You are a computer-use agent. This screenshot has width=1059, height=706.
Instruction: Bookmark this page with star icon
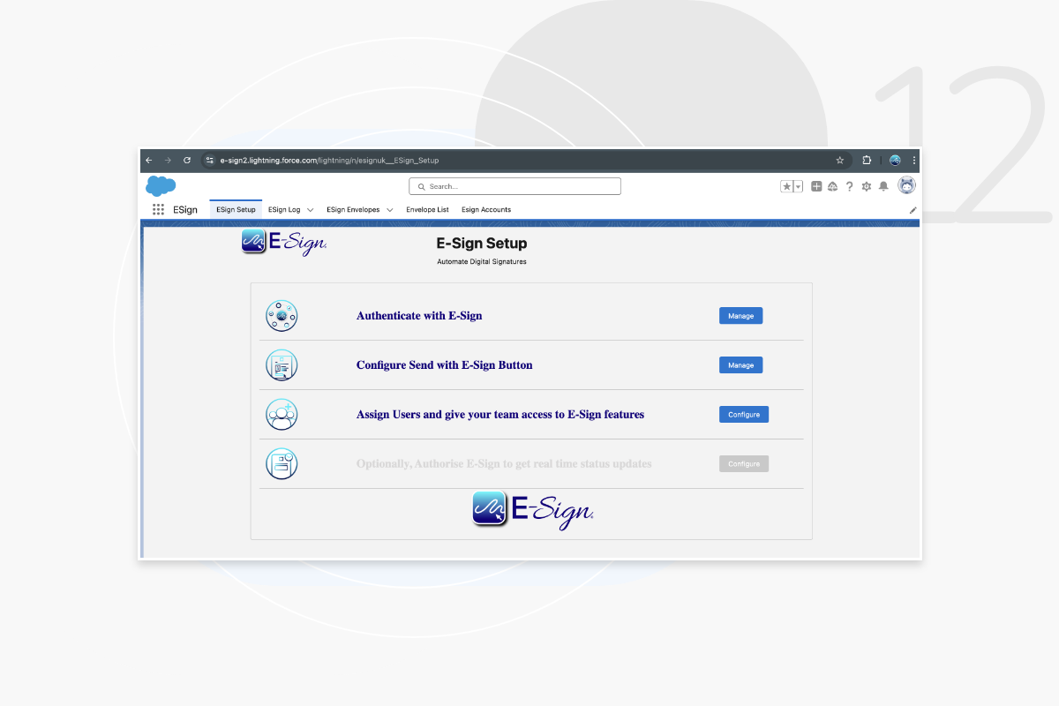[x=840, y=161]
